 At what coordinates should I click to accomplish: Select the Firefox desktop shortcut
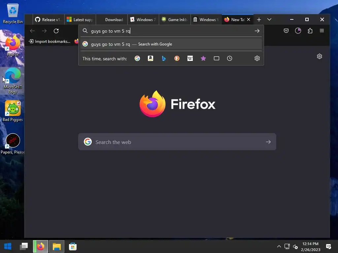coord(13,45)
